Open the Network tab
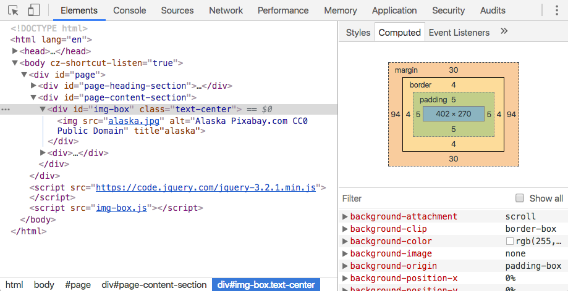Image resolution: width=568 pixels, height=291 pixels. click(x=226, y=10)
